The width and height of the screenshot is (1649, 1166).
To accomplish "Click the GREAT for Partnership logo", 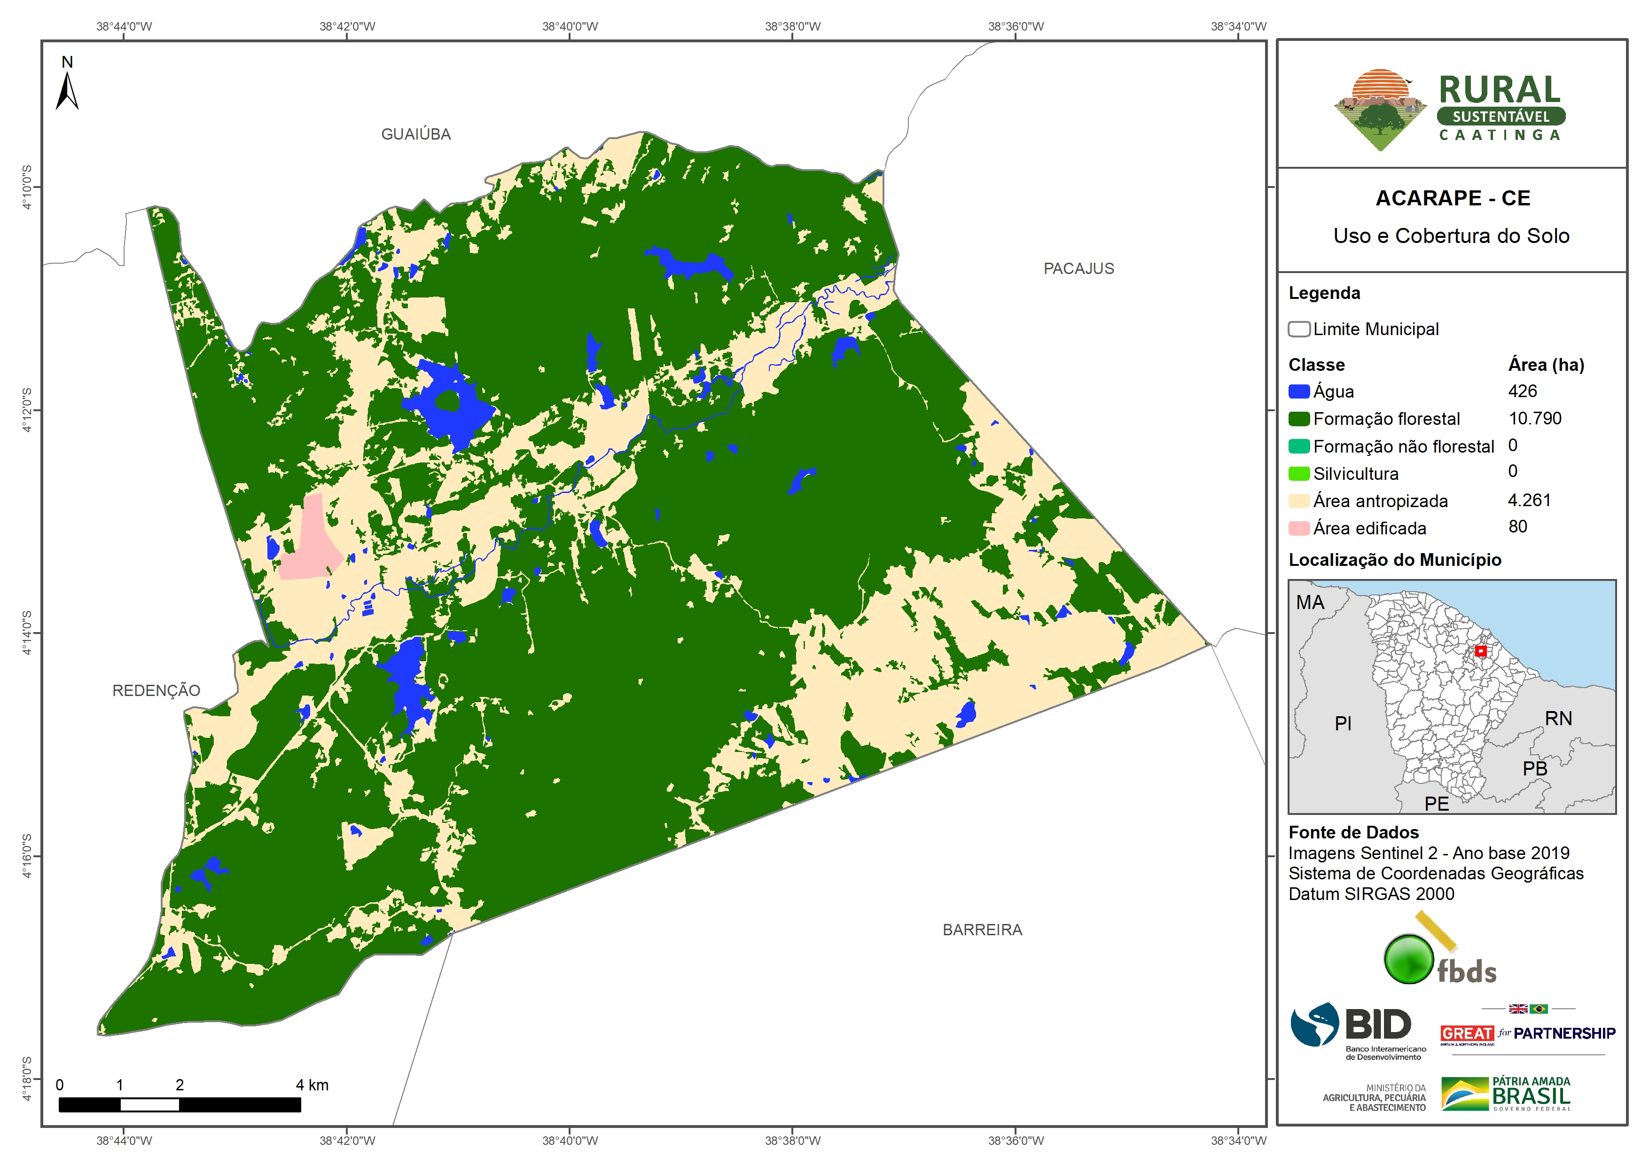I will (1528, 1033).
